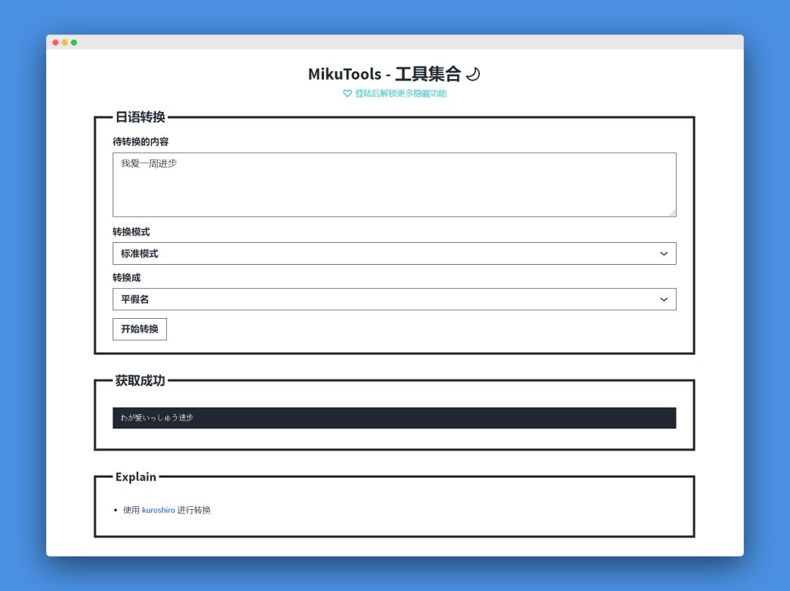Close the window with the red button
Screen dimensions: 790x591
pyautogui.click(x=56, y=42)
